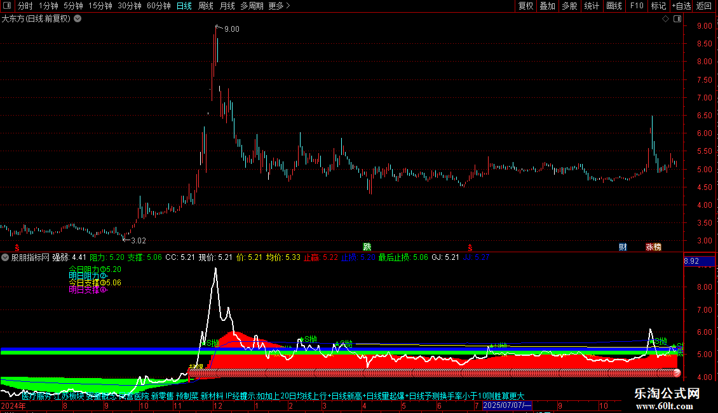Switch to 15分钟 period tab

point(100,6)
